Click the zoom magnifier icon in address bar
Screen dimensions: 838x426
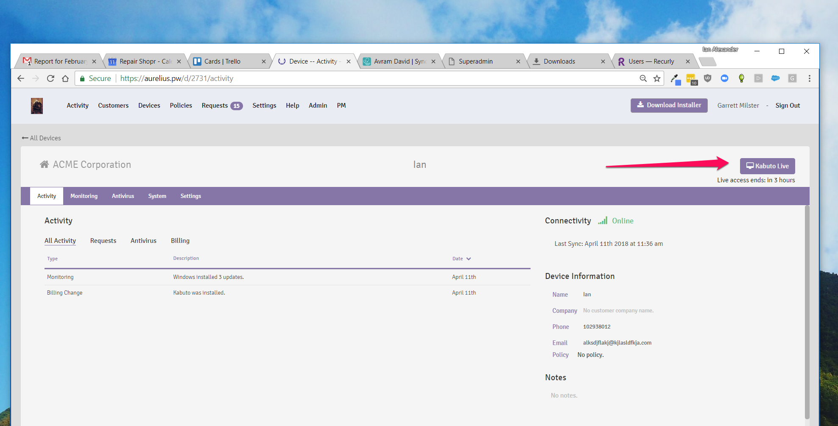pyautogui.click(x=643, y=78)
